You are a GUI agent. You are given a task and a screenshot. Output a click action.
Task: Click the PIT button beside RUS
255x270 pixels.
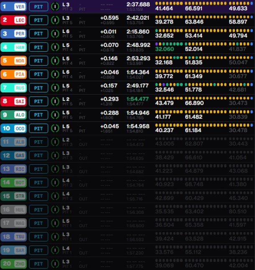point(38,88)
